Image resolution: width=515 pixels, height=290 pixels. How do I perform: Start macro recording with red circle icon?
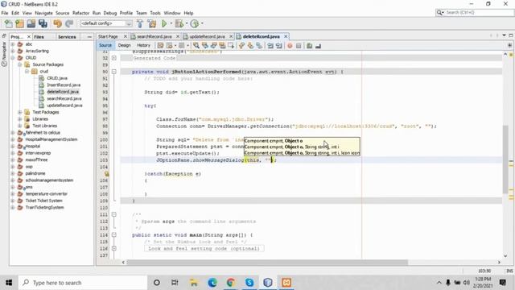[290, 46]
